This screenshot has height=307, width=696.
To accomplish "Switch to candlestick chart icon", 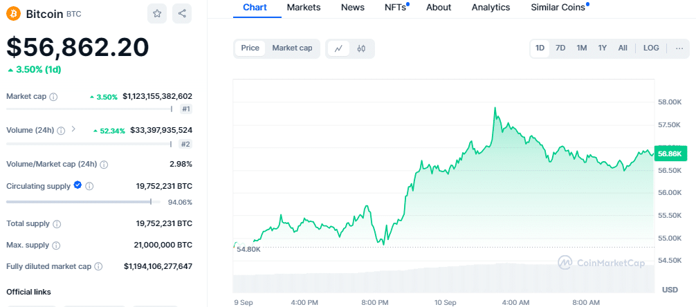I will (361, 48).
